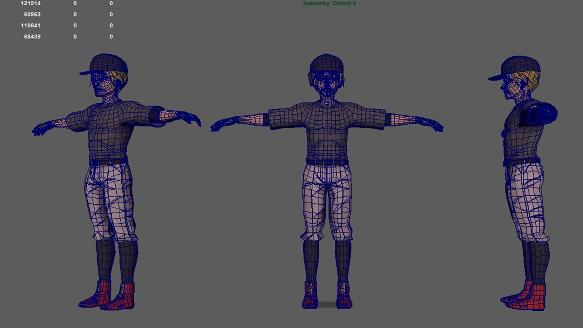Click the poly count value 121914
Image resolution: width=583 pixels, height=328 pixels.
(31, 3)
